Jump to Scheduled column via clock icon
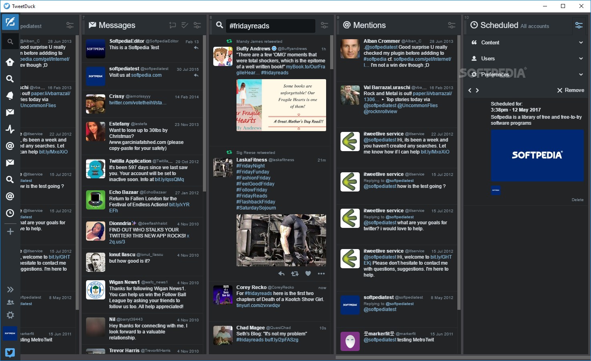This screenshot has width=591, height=361. [10, 213]
